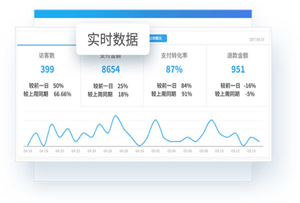Click the 04-20 axis label

tap(59, 151)
